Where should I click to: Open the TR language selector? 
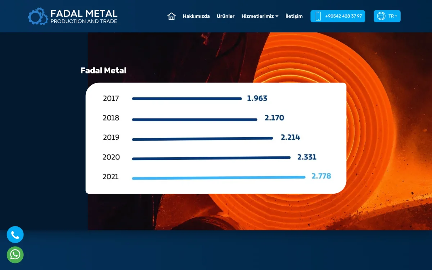click(387, 16)
